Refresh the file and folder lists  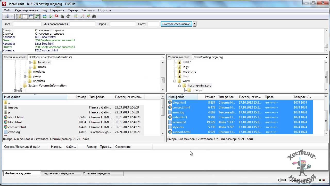pos(45,16)
